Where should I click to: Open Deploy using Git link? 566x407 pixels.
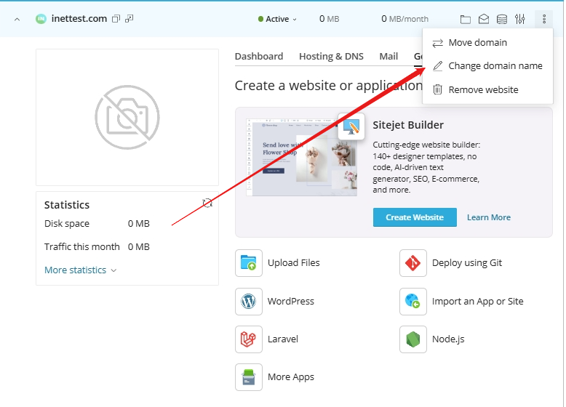coord(467,263)
